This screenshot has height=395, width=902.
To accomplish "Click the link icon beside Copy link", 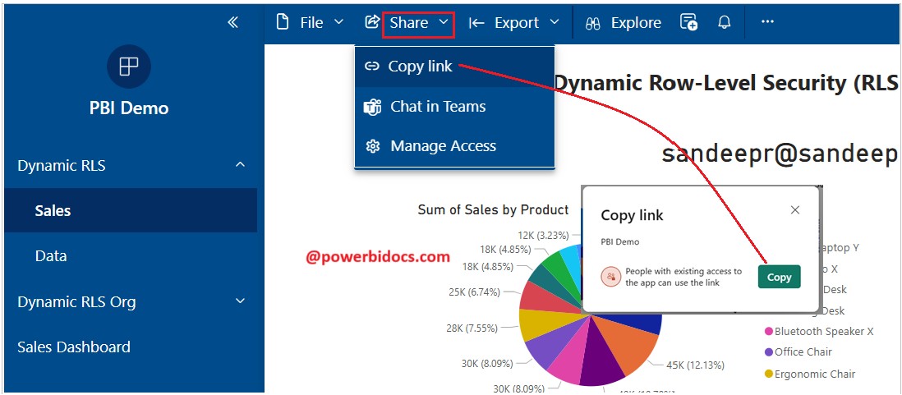I will tap(372, 67).
